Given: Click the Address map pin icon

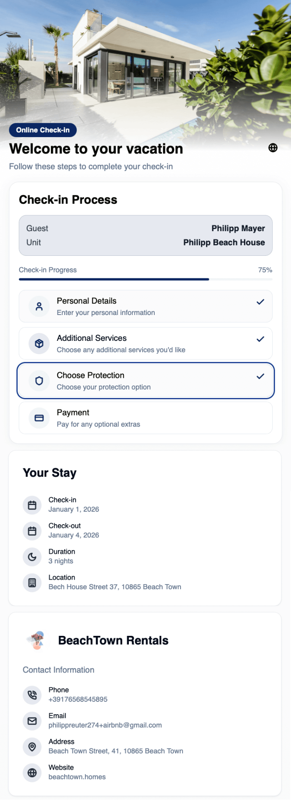Looking at the screenshot, I should (x=32, y=747).
